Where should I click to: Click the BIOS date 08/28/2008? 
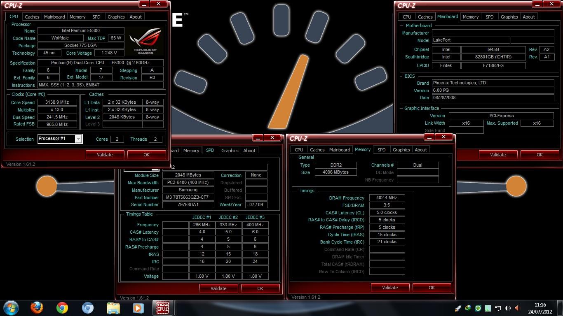[493, 98]
